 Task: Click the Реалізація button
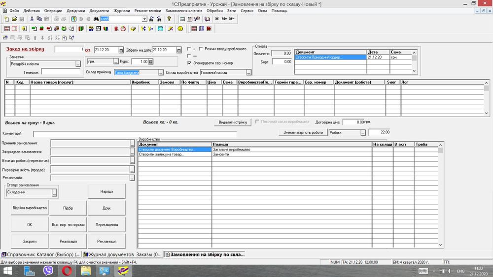coord(68,242)
